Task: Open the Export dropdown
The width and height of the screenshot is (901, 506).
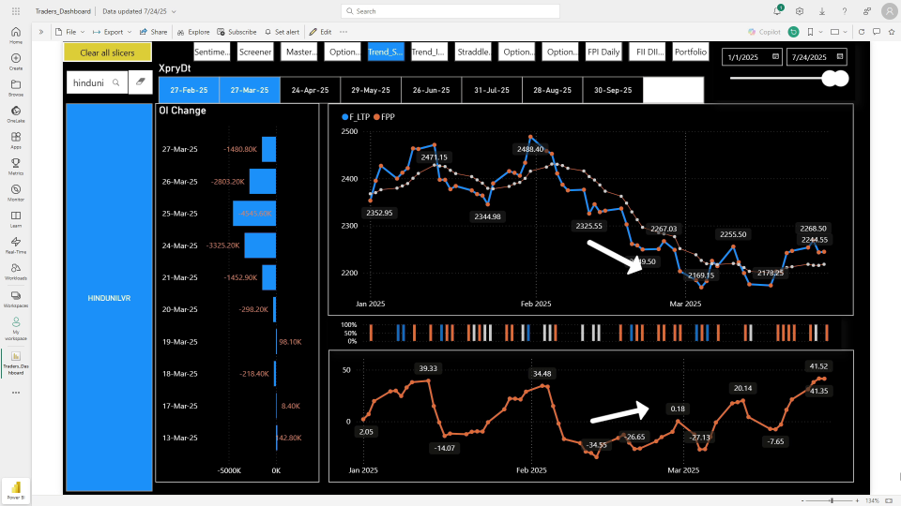Action: [x=112, y=32]
